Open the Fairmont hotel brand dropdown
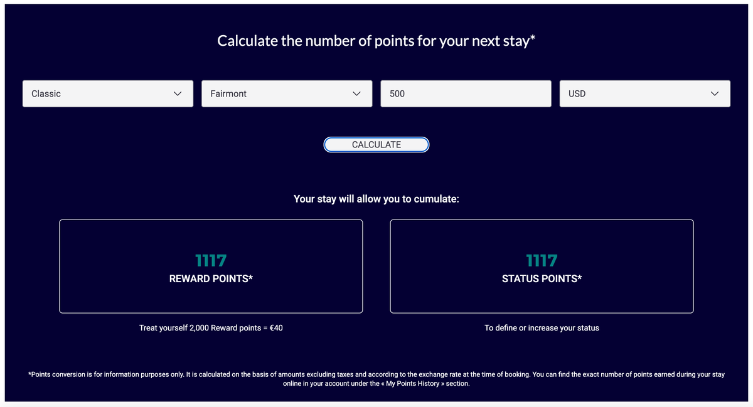This screenshot has height=407, width=753. [286, 93]
